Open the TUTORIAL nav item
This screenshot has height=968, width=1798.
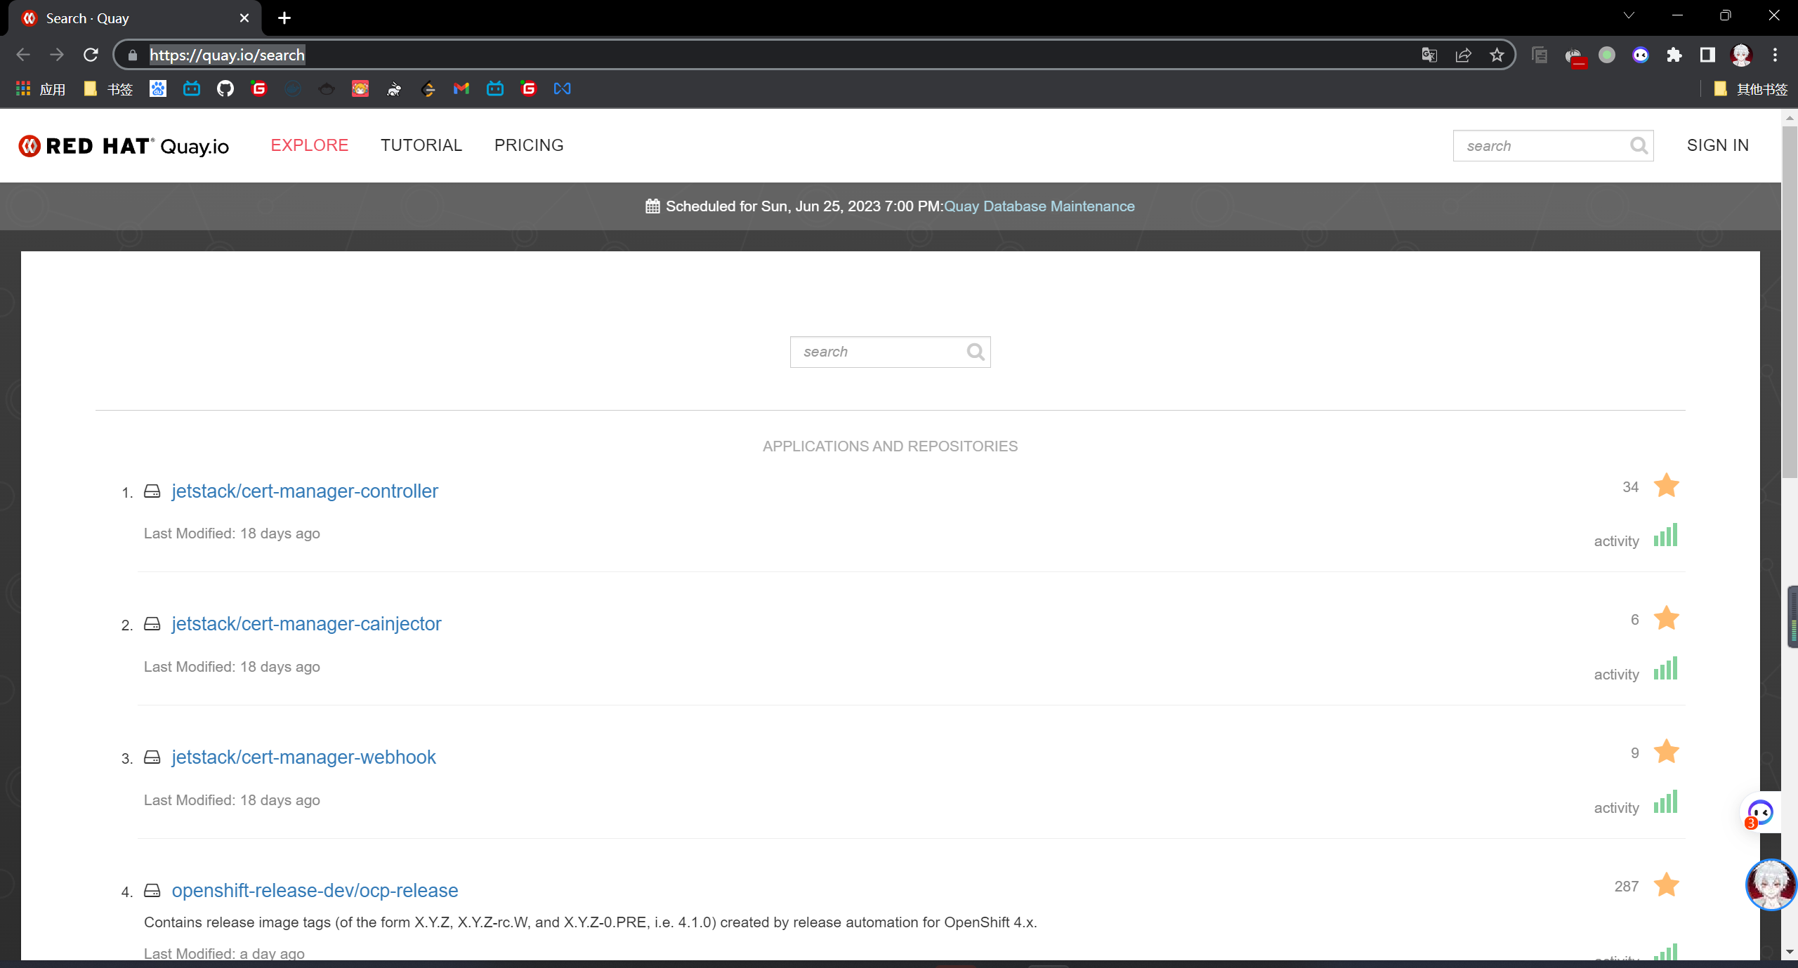pyautogui.click(x=421, y=145)
